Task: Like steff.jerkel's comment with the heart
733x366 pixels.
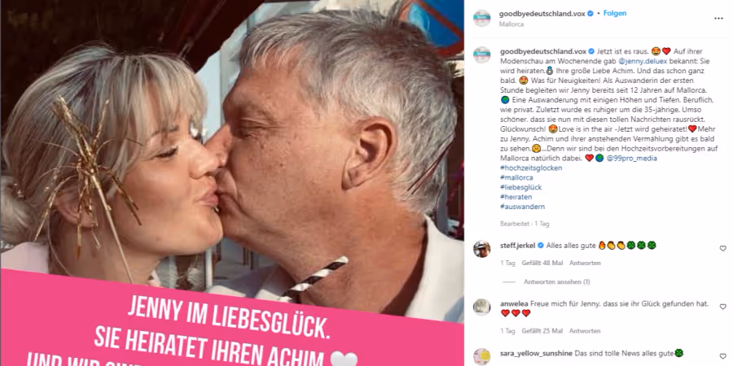Action: [x=722, y=248]
